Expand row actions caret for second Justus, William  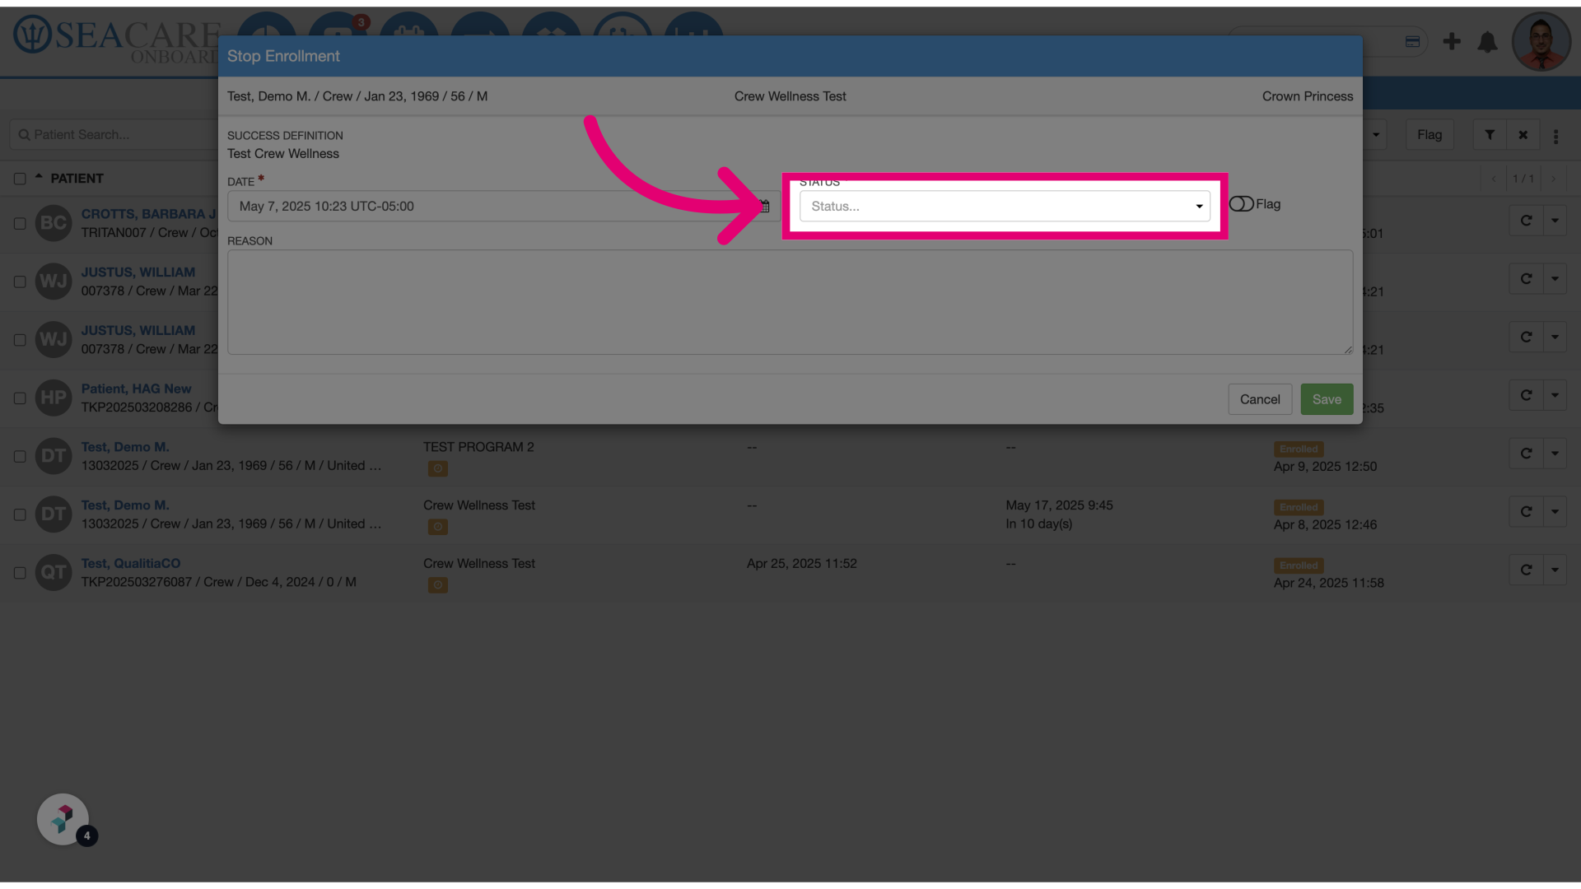1555,337
